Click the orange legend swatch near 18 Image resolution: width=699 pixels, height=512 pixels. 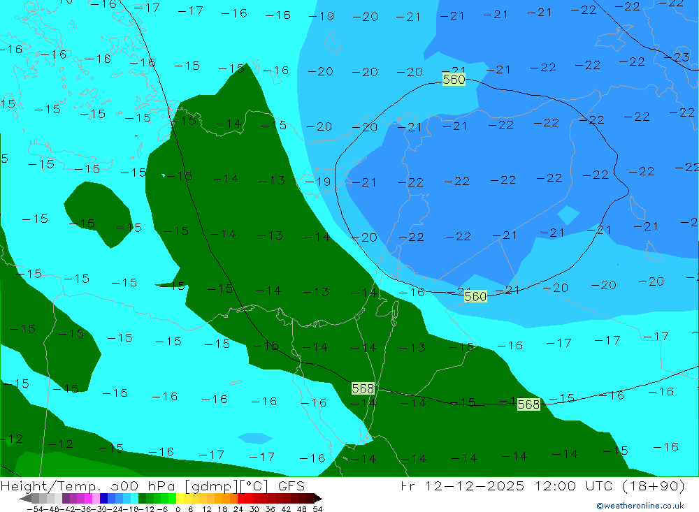pyautogui.click(x=226, y=498)
